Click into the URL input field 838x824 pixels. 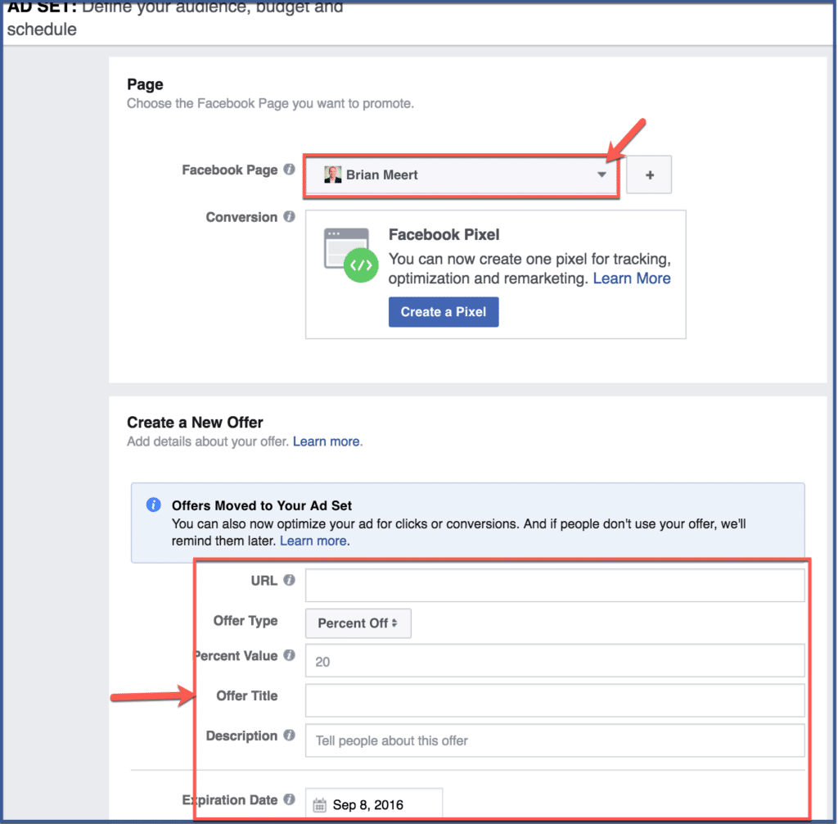555,586
